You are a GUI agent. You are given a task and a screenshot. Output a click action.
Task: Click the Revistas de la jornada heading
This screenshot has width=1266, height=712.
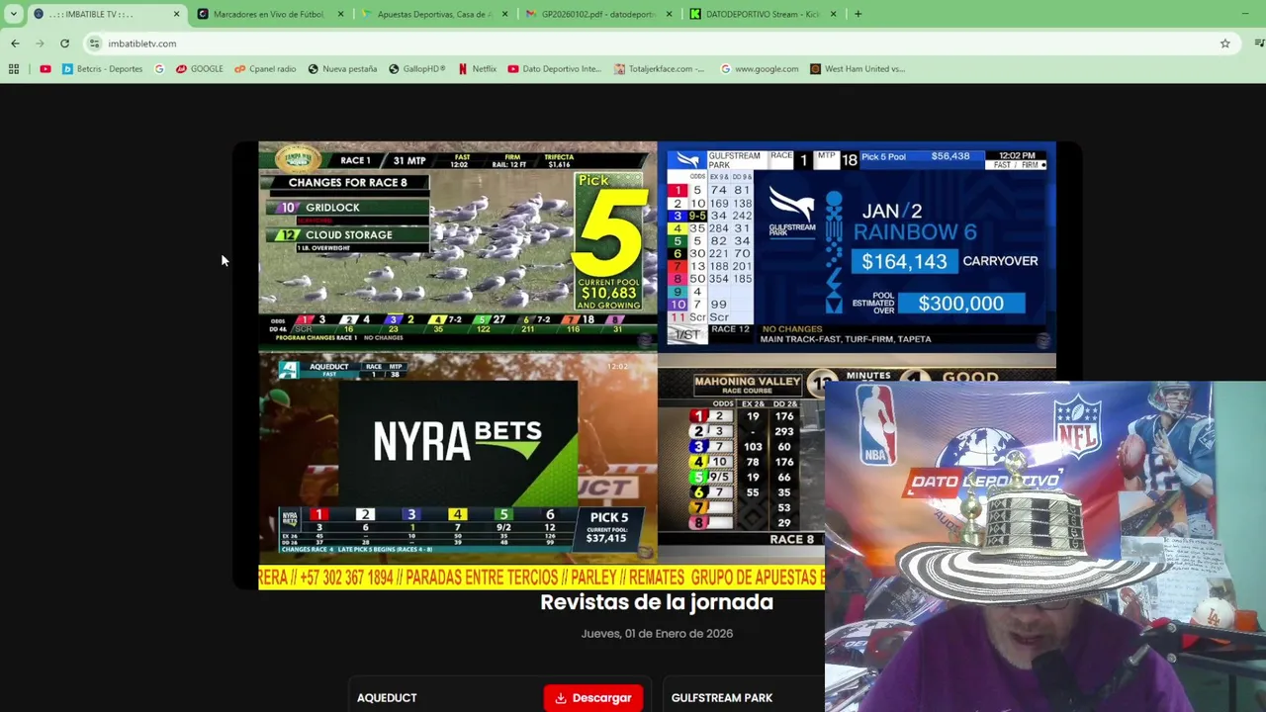click(657, 602)
